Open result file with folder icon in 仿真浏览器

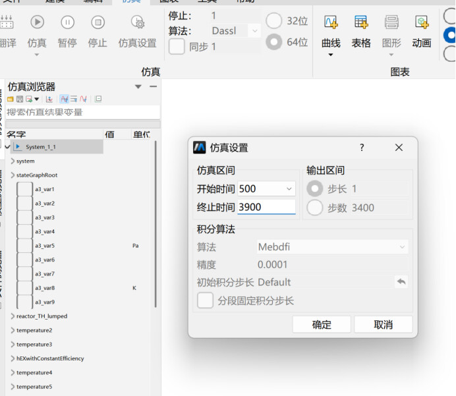tap(11, 99)
